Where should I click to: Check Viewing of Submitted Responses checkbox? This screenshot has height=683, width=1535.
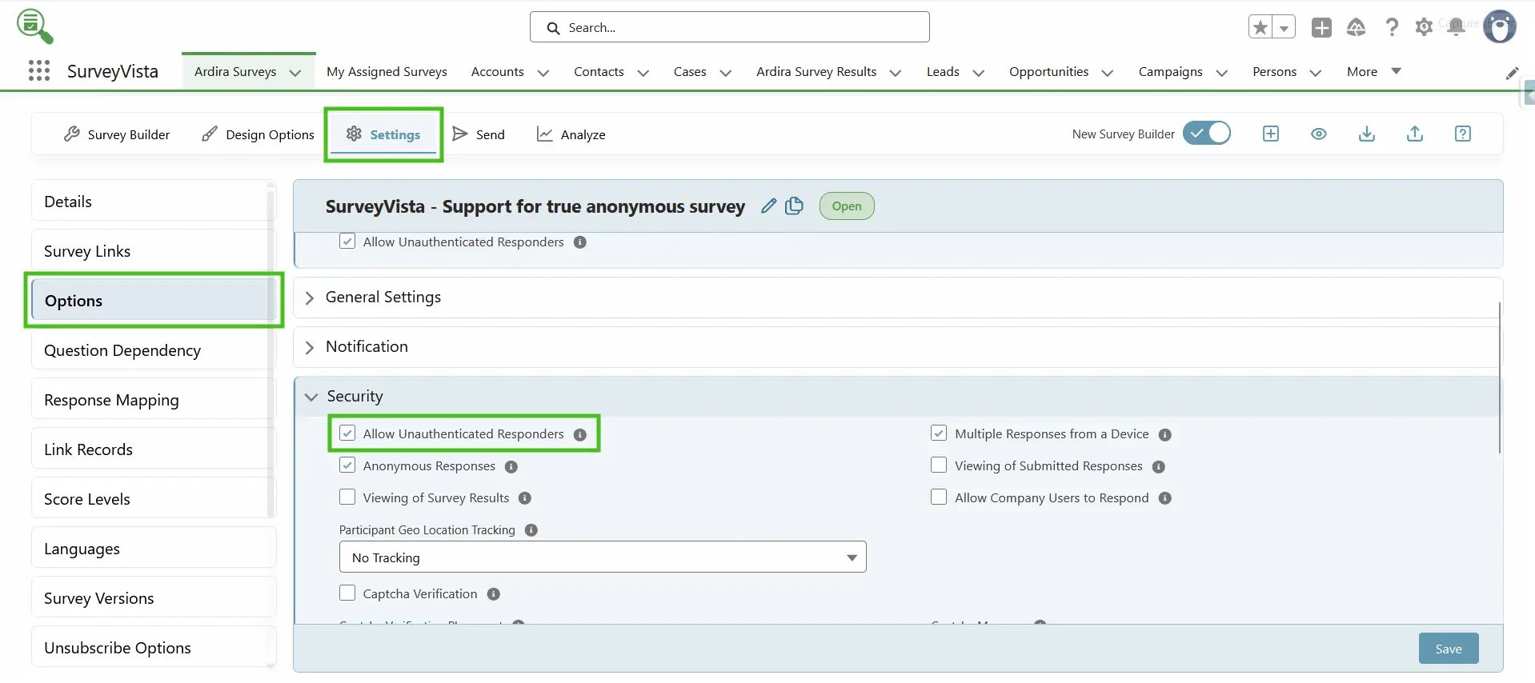[939, 465]
